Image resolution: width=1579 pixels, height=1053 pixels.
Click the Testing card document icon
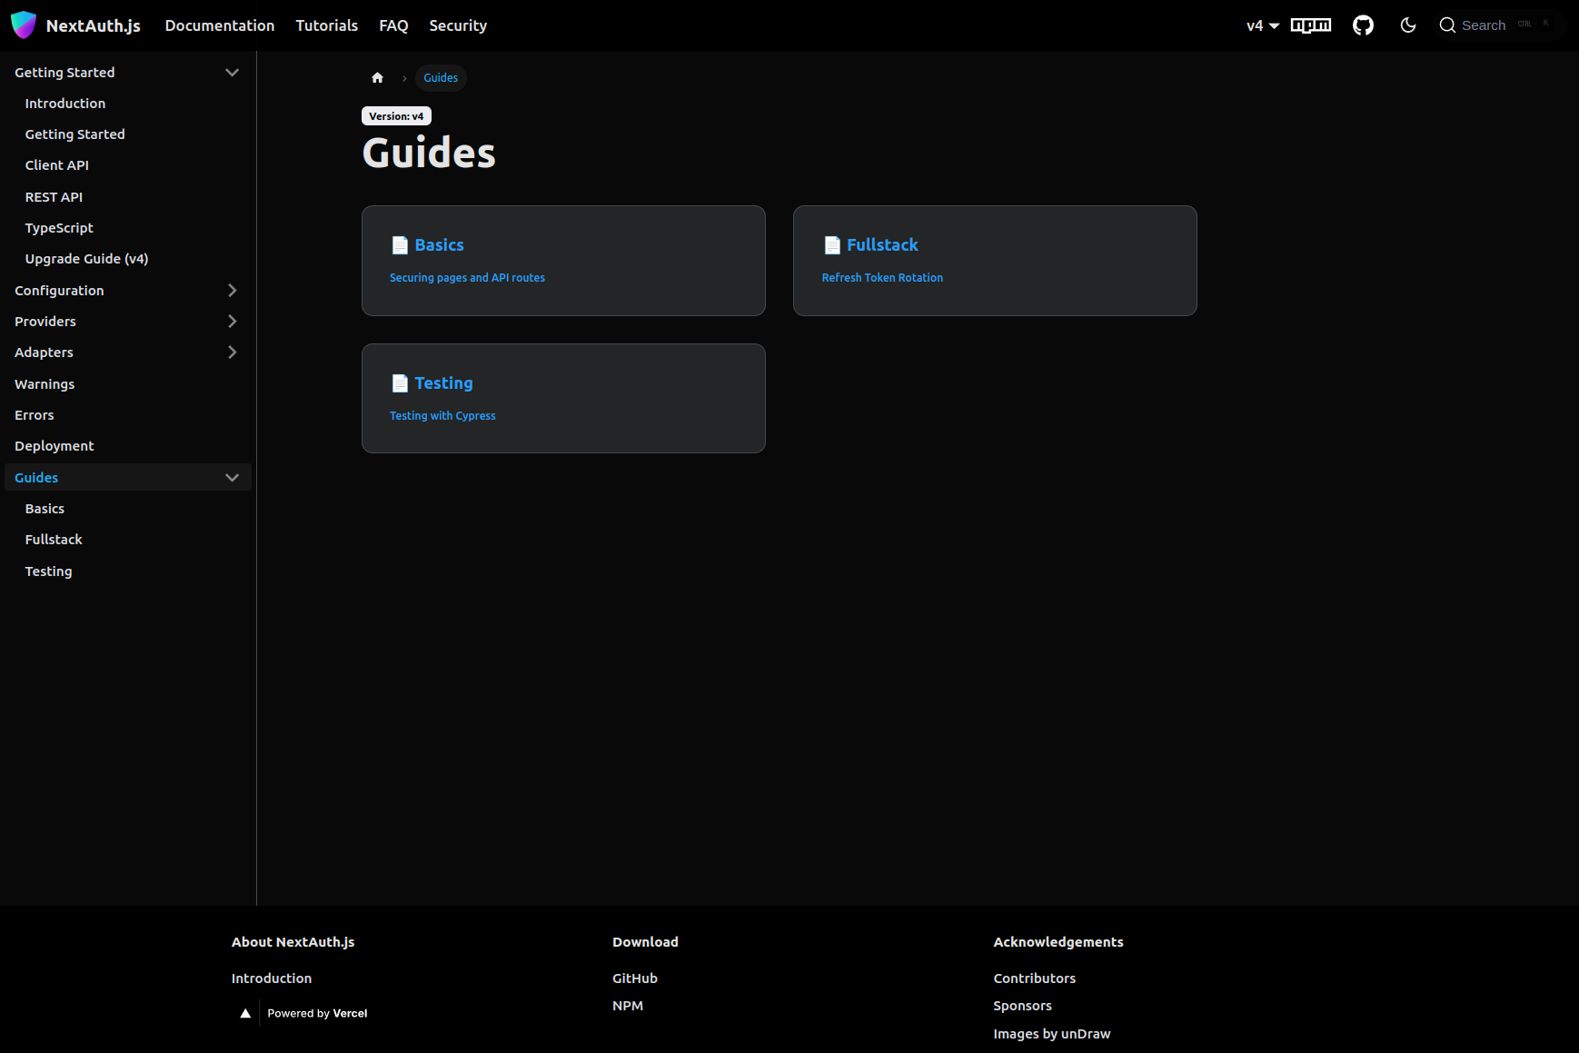point(400,383)
